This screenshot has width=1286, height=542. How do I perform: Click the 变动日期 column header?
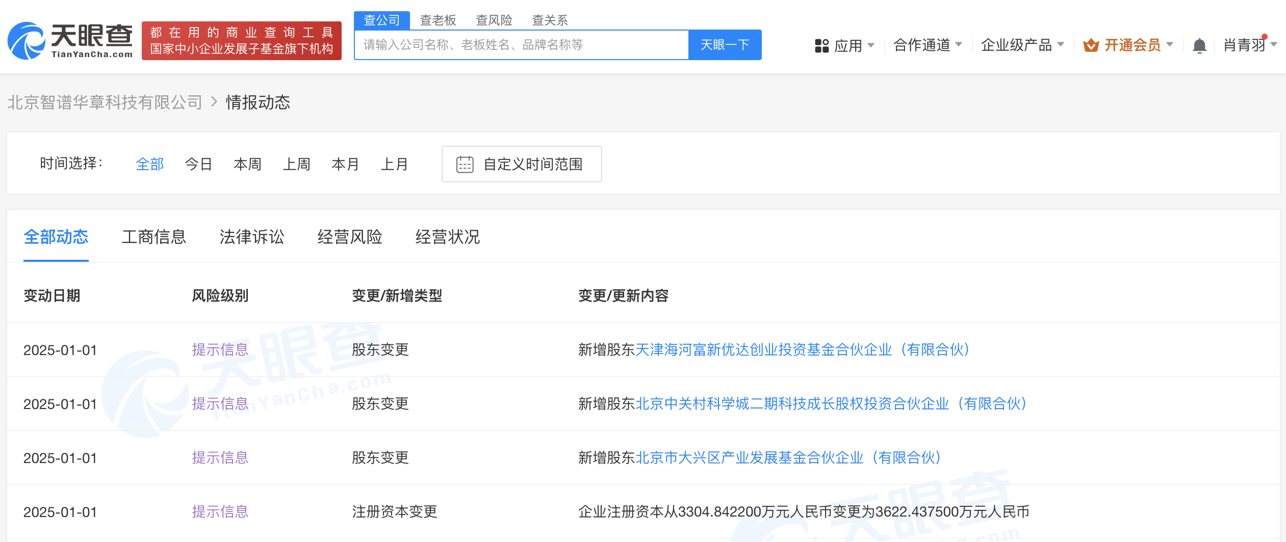tap(52, 295)
